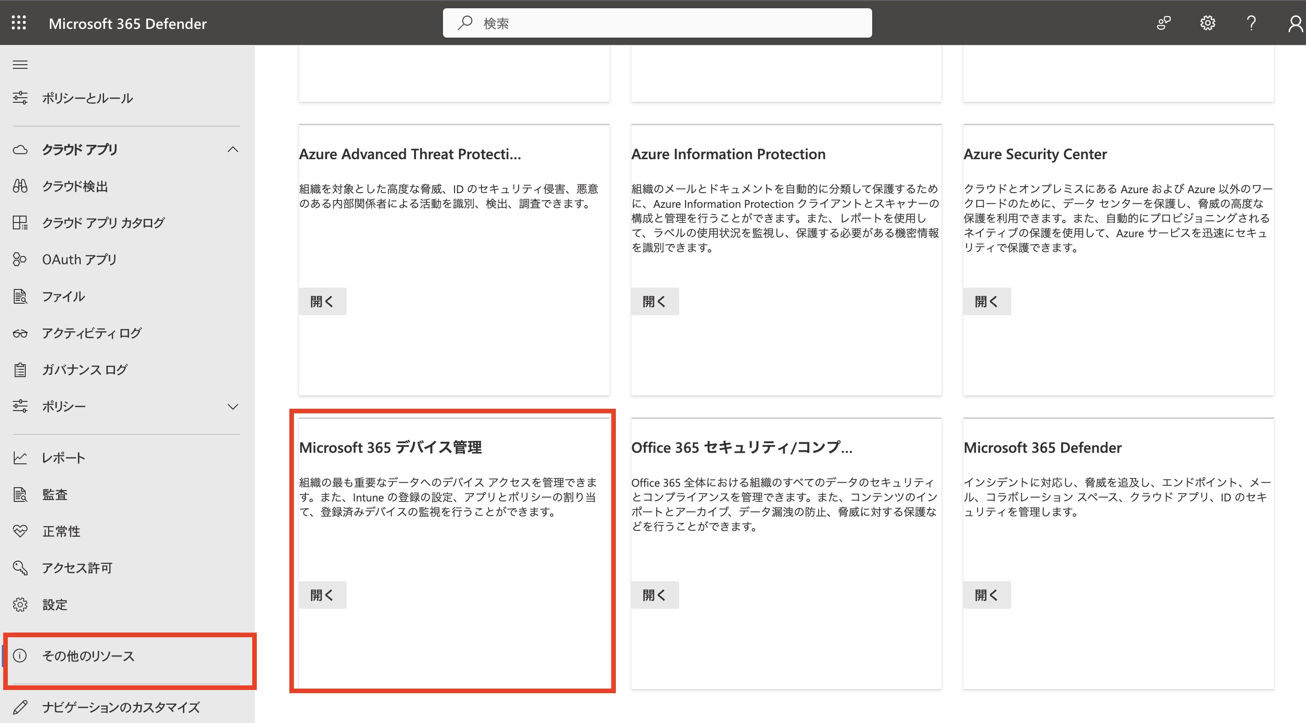The image size is (1306, 723).
Task: Click the 監査 audit document icon
Action: pyautogui.click(x=20, y=495)
